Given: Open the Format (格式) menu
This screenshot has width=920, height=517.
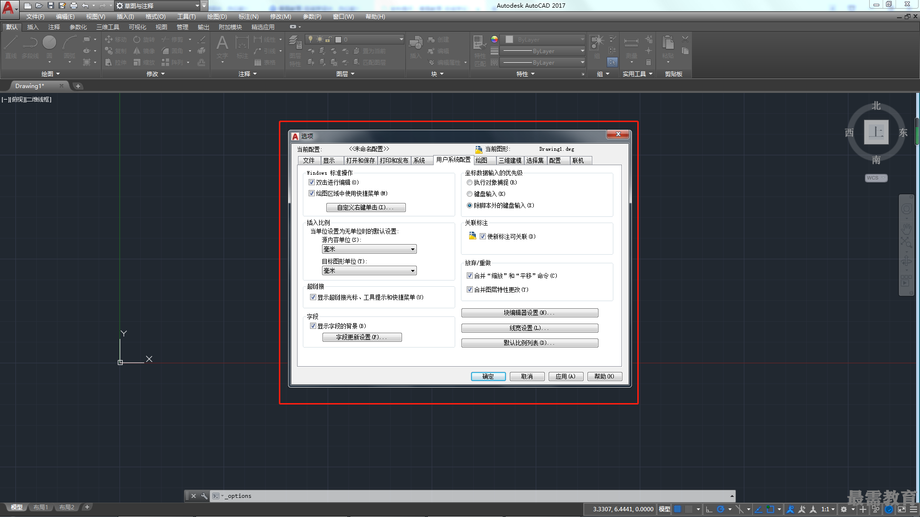Looking at the screenshot, I should (x=155, y=16).
